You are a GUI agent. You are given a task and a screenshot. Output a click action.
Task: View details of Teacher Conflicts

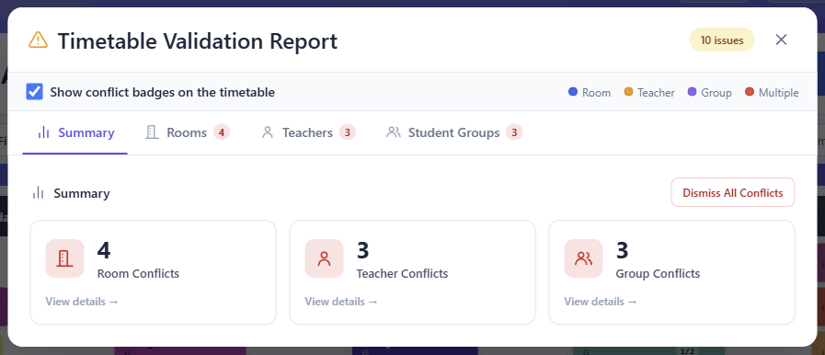(x=341, y=302)
